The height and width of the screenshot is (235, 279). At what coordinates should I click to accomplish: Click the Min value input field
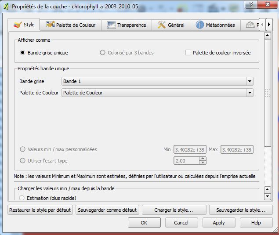pyautogui.click(x=190, y=150)
